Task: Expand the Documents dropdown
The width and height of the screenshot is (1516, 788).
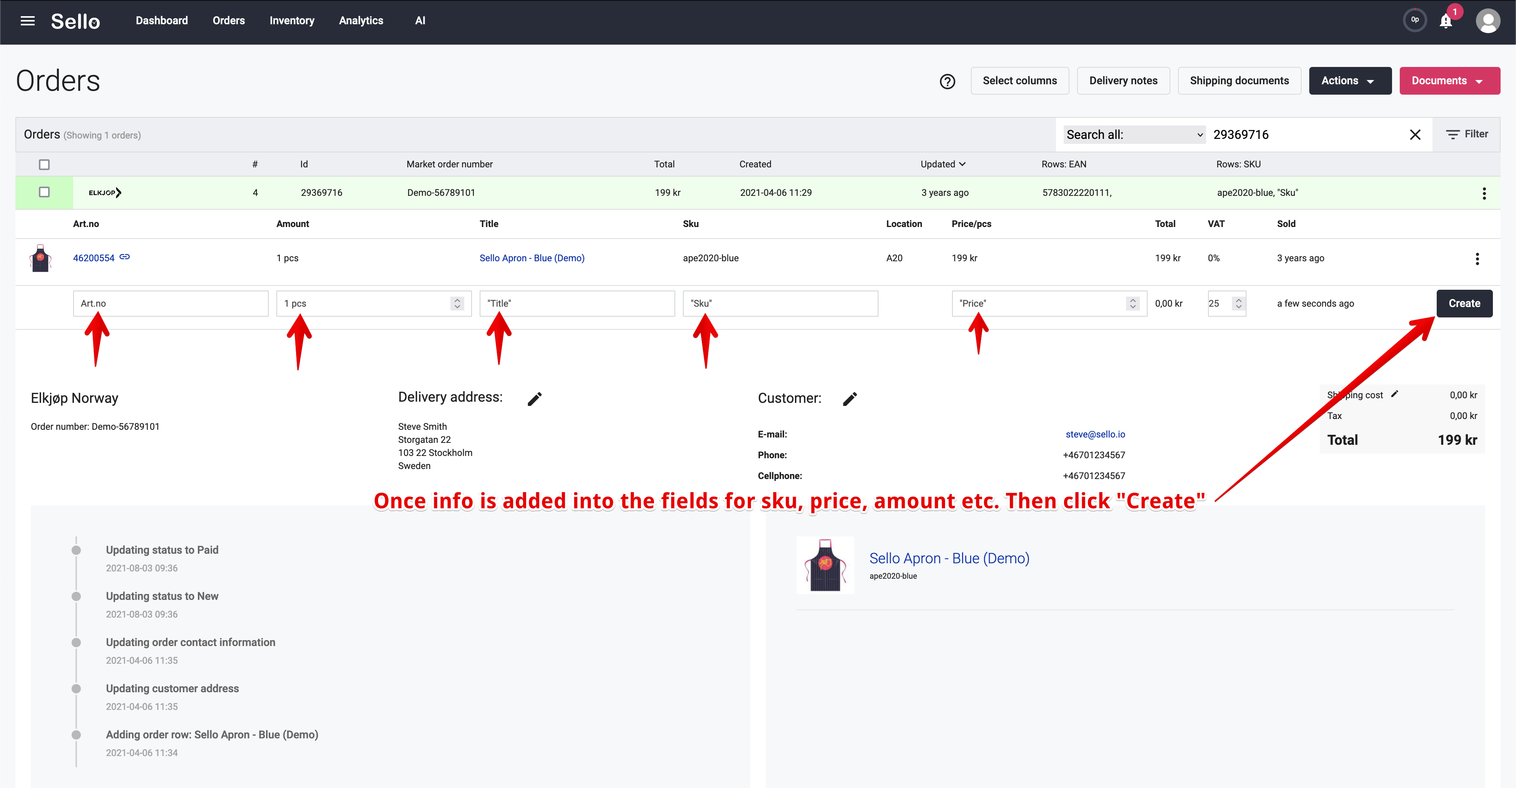Action: tap(1449, 80)
